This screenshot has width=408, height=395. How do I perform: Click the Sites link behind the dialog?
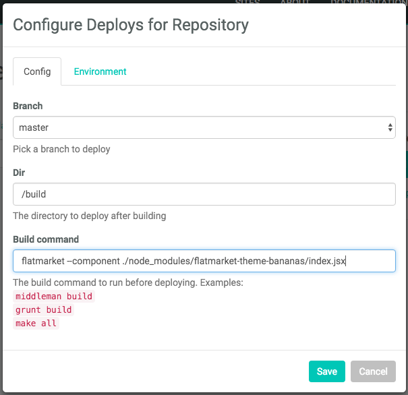point(247,2)
